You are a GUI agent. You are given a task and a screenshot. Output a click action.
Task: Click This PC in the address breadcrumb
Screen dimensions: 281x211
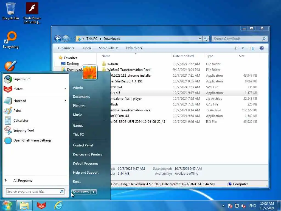(92, 39)
